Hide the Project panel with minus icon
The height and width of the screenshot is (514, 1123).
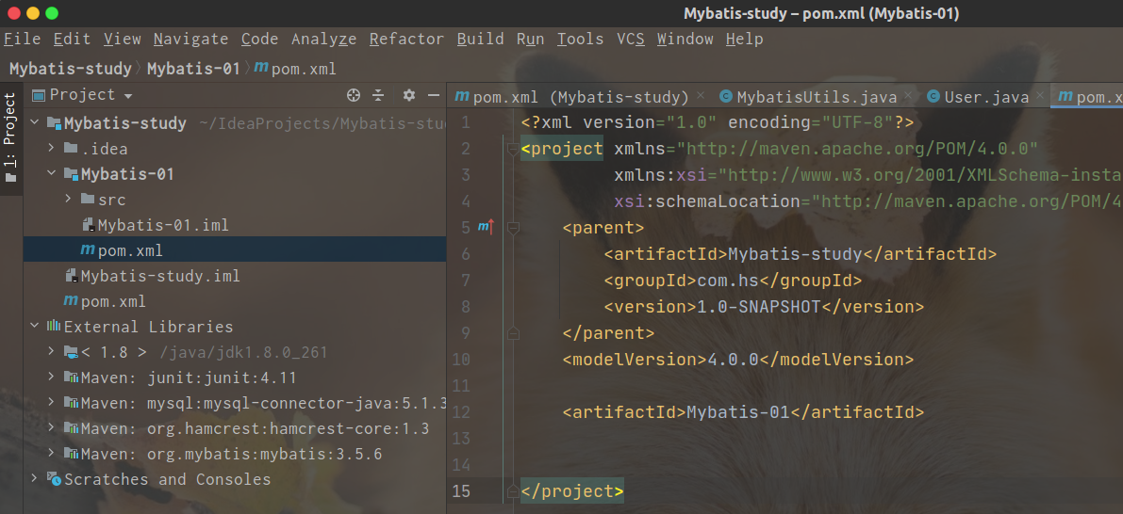click(x=434, y=95)
